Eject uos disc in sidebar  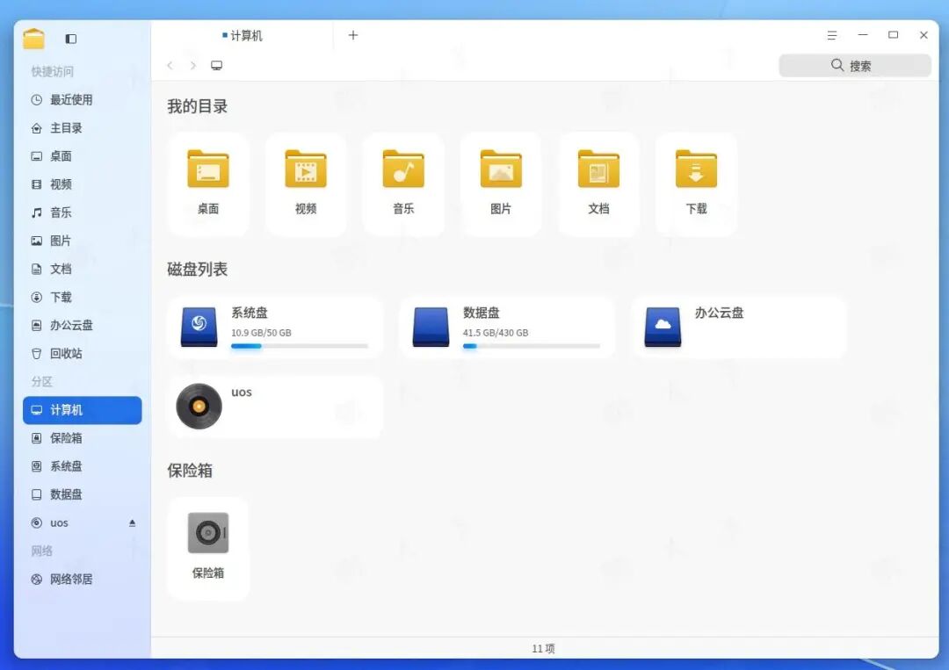coord(133,522)
